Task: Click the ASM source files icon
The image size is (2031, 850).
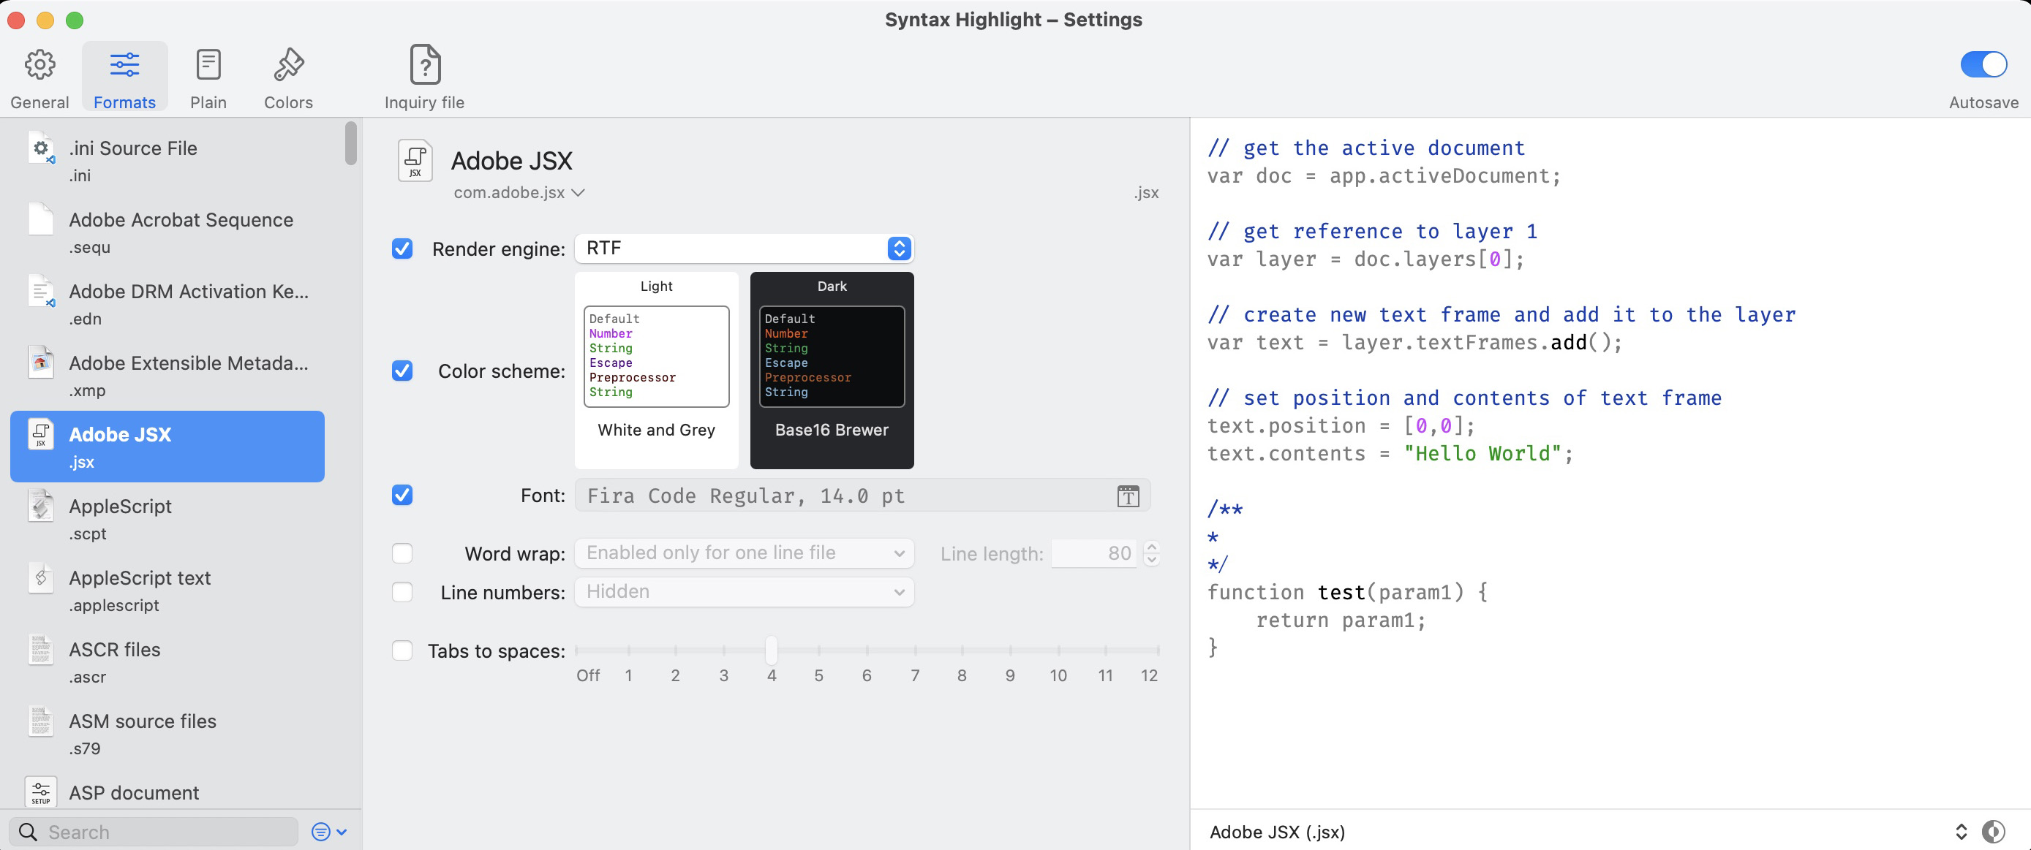Action: coord(41,721)
